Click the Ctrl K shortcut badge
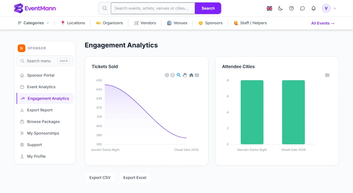This screenshot has height=193, width=353. (x=64, y=61)
